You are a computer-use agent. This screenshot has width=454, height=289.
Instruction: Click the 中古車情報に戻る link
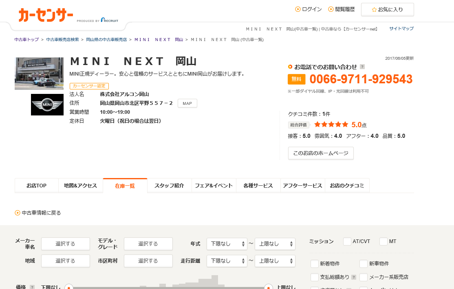coord(42,213)
